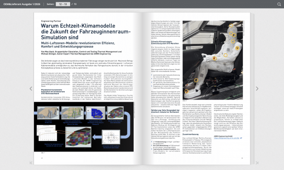Screen dimensions: 284x170
Task: Go to next page arrow
Action: pyautogui.click(x=257, y=89)
